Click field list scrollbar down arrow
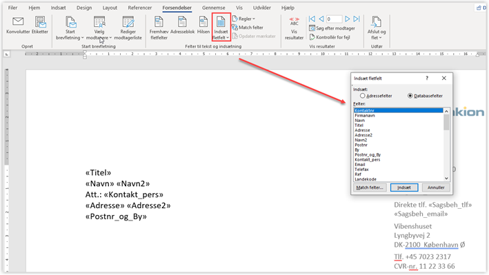Screen dimensions: 489x275 coord(446,179)
